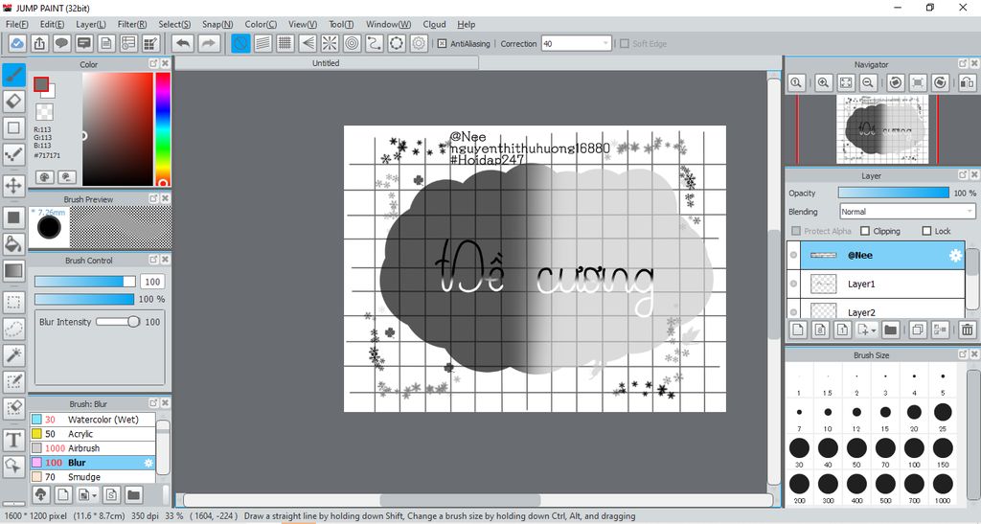The width and height of the screenshot is (981, 524).
Task: Toggle AntiAliasing checkbox
Action: (x=442, y=44)
